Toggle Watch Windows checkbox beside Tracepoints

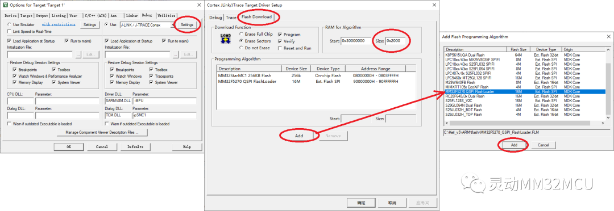click(x=113, y=76)
